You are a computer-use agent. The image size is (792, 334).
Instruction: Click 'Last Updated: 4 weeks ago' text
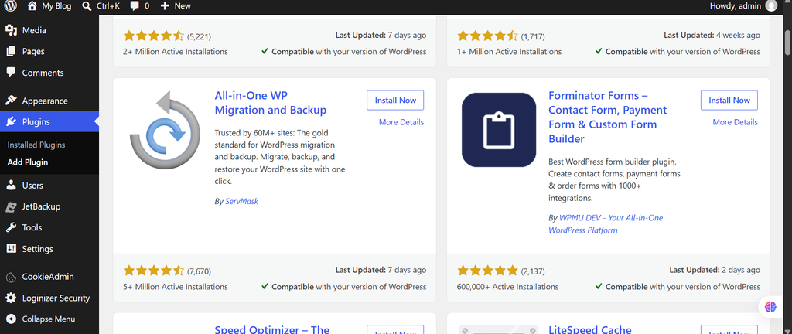coord(712,36)
